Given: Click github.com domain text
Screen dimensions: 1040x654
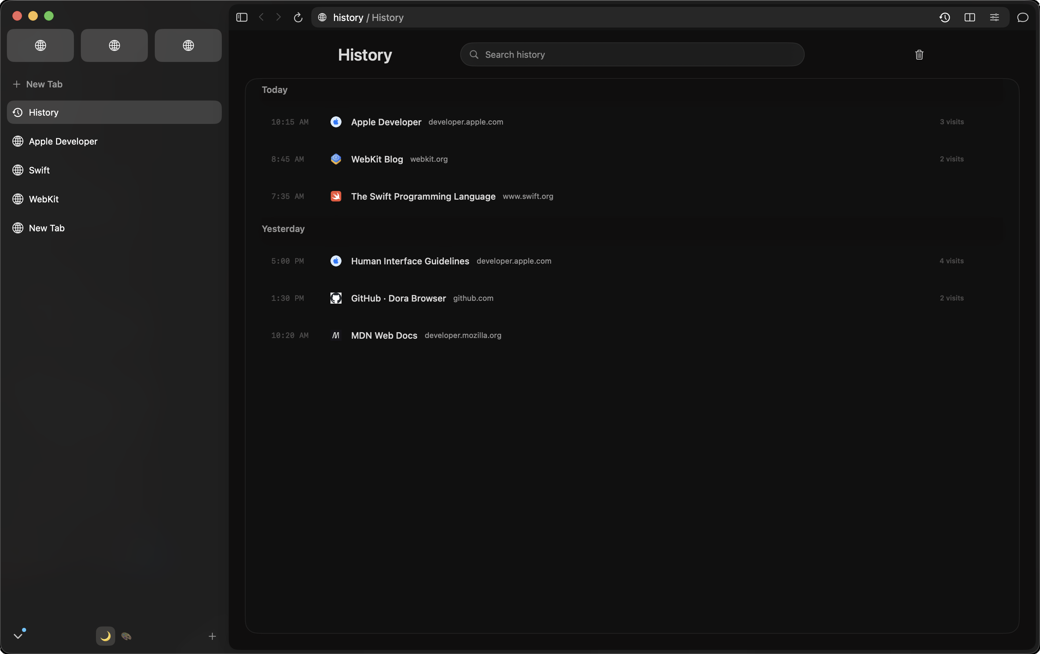Looking at the screenshot, I should click(x=473, y=298).
